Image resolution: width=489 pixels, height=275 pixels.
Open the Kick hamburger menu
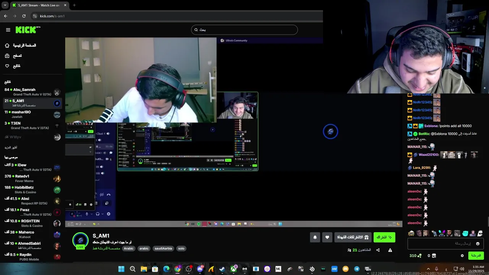(x=8, y=30)
